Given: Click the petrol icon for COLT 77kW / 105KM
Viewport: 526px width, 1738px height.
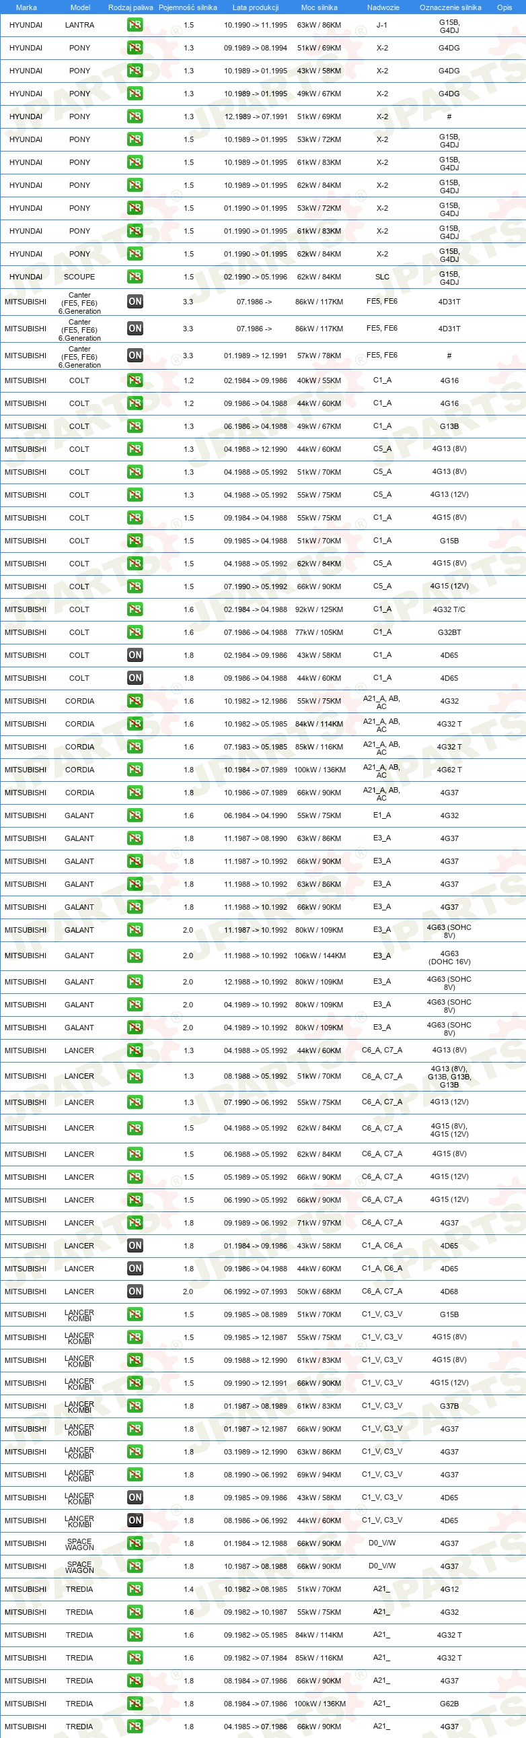Looking at the screenshot, I should point(135,632).
